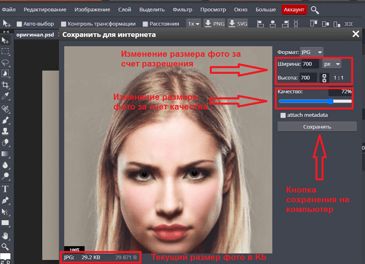Click the SVG quick export button
This screenshot has height=264, width=365.
(238, 24)
